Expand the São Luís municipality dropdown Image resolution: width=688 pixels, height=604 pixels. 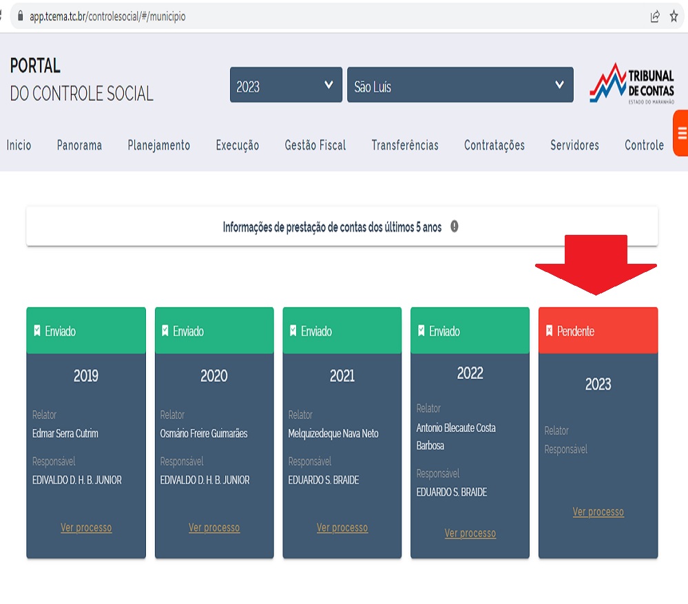coord(459,85)
